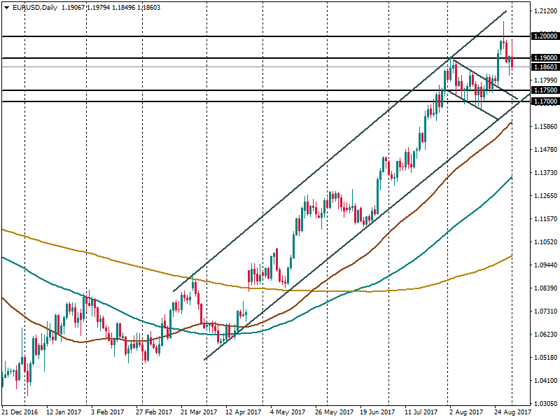Click the 12 Apr 2017 date label
This screenshot has height=420, width=560.
coord(242,413)
